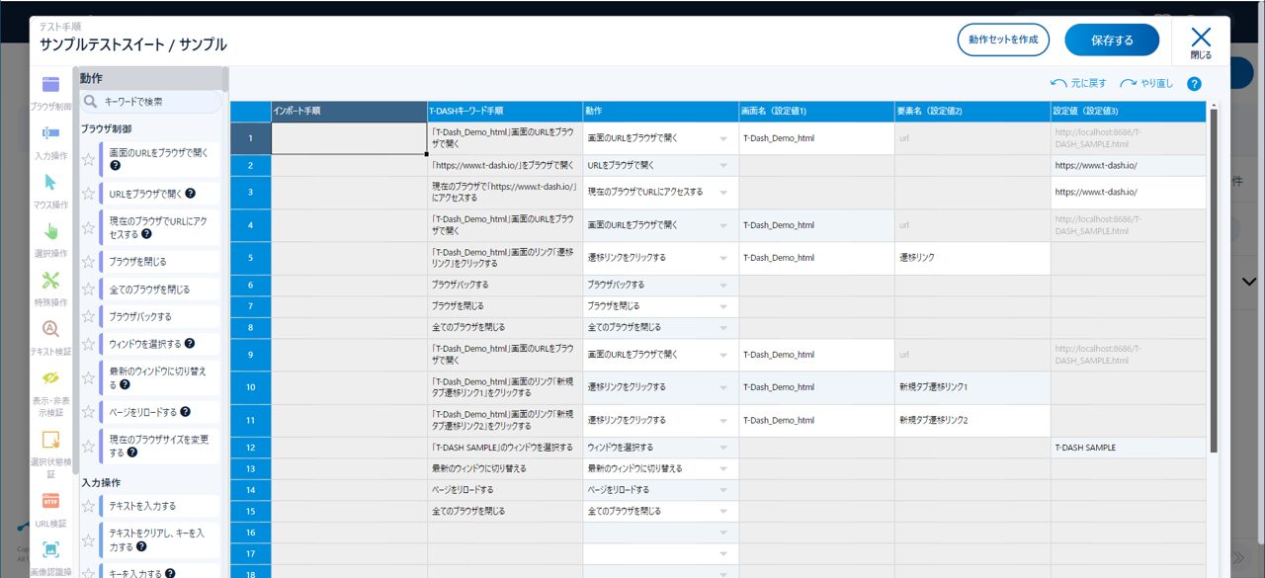Select the 表示・非表示検証 eye icon
This screenshot has width=1265, height=578.
tap(50, 377)
